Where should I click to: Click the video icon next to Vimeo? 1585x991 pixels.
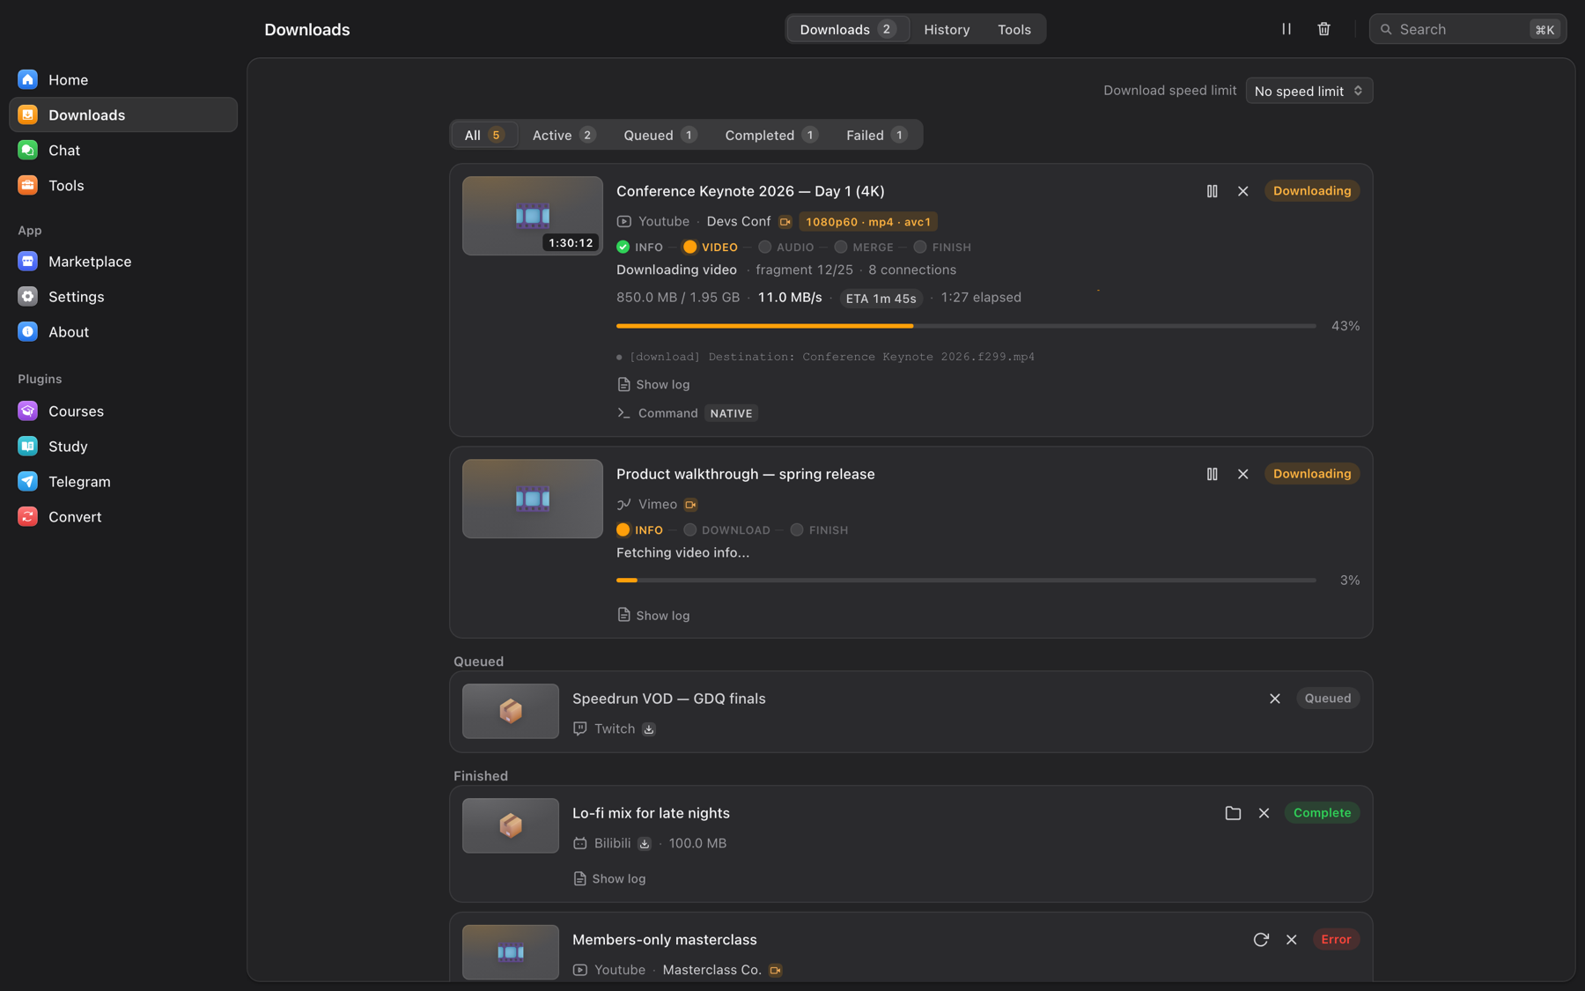point(691,505)
